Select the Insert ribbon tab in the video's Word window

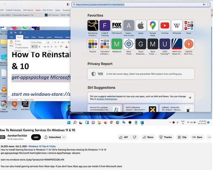(x=27, y=37)
